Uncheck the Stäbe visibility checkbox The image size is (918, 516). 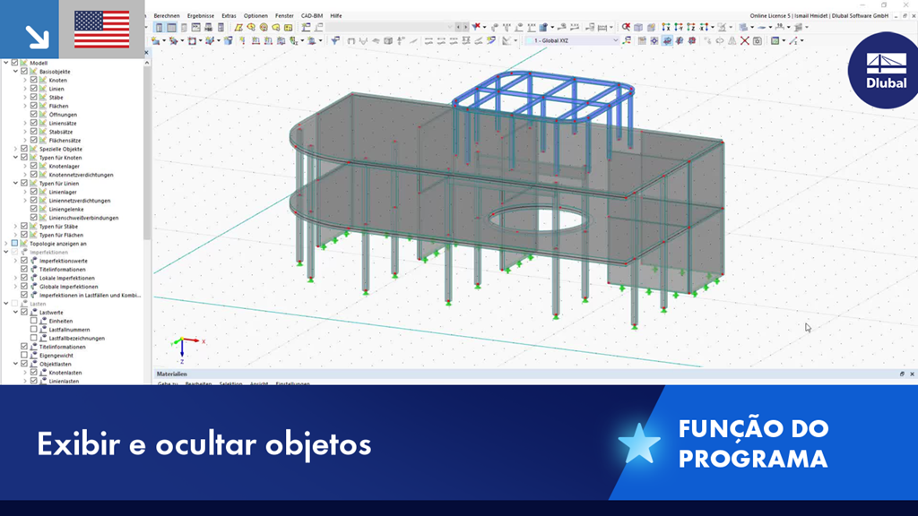[34, 96]
